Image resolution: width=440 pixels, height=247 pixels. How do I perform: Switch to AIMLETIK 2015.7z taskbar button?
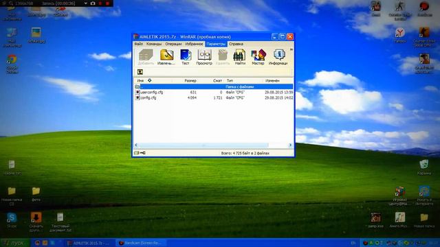(89, 243)
